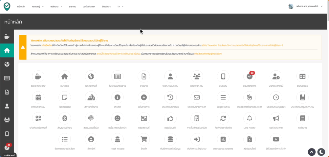This screenshot has width=329, height=157.
Task: Toggle dark mode with the moon button
Action: (321, 152)
